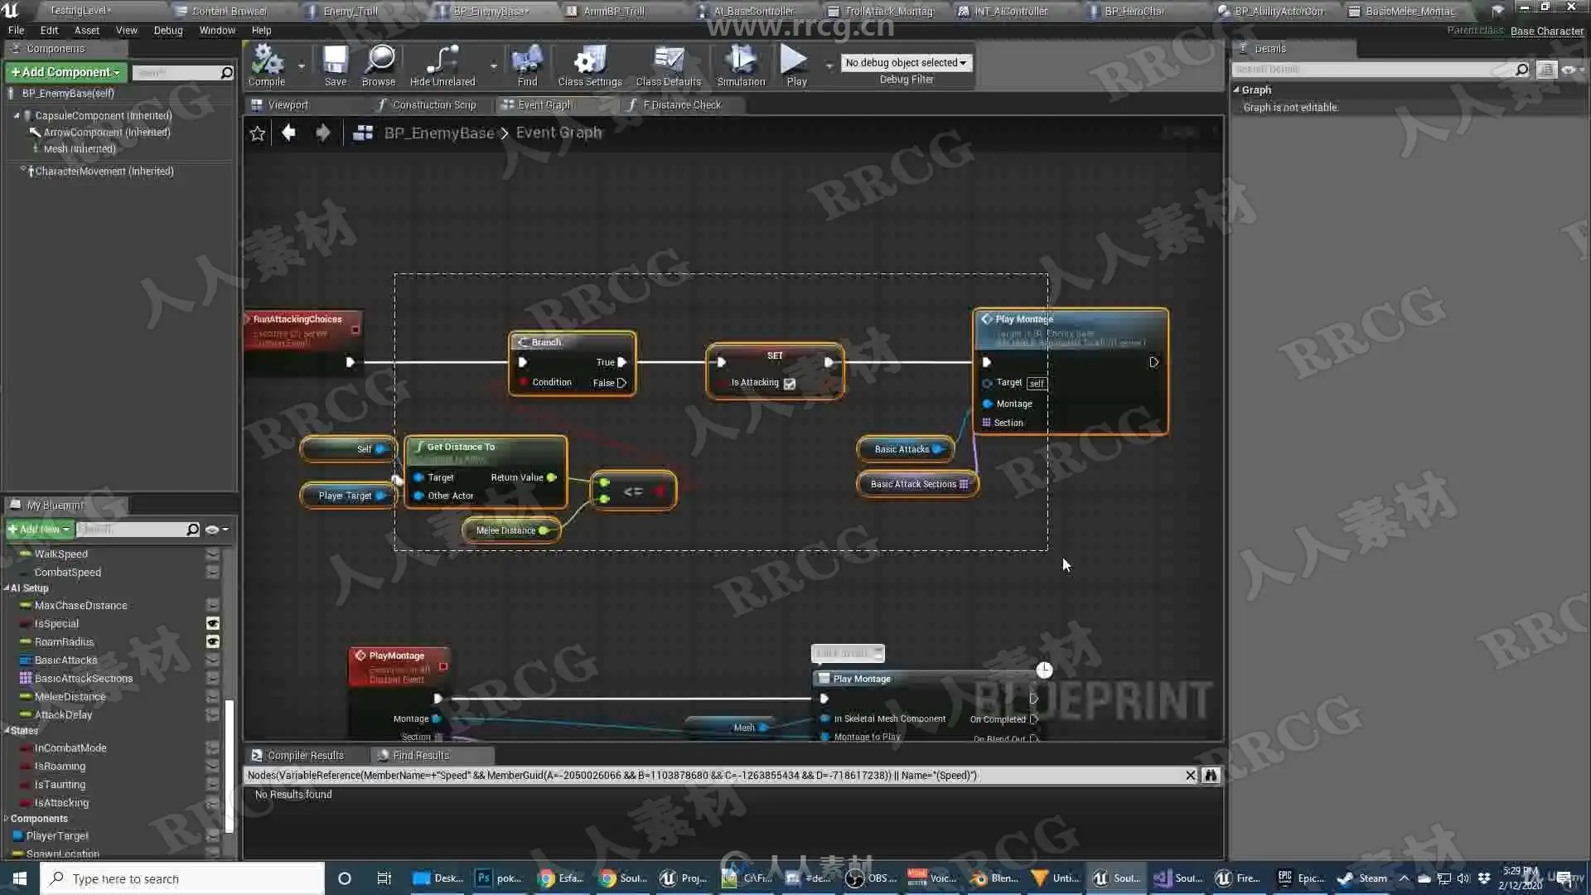Open the Window menu

pyautogui.click(x=217, y=31)
